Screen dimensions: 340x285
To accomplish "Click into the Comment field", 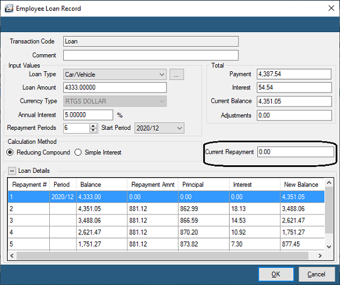I will pyautogui.click(x=151, y=55).
